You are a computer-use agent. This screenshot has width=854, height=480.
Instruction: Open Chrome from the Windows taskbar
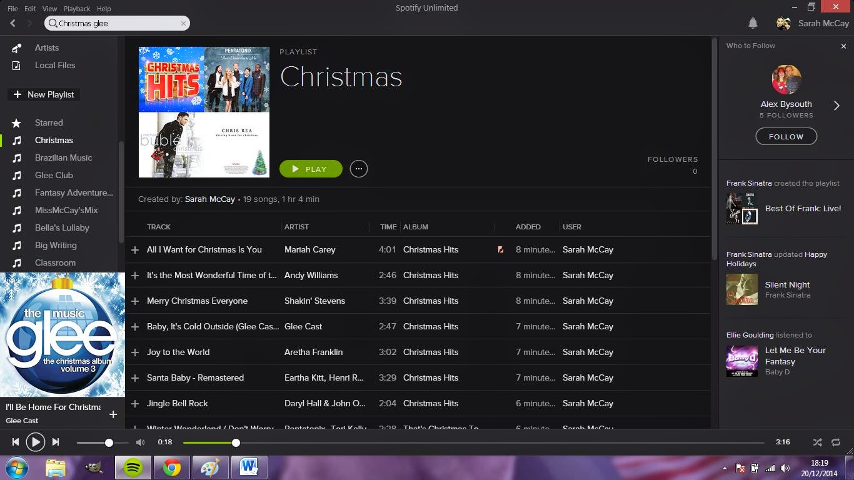pos(172,467)
